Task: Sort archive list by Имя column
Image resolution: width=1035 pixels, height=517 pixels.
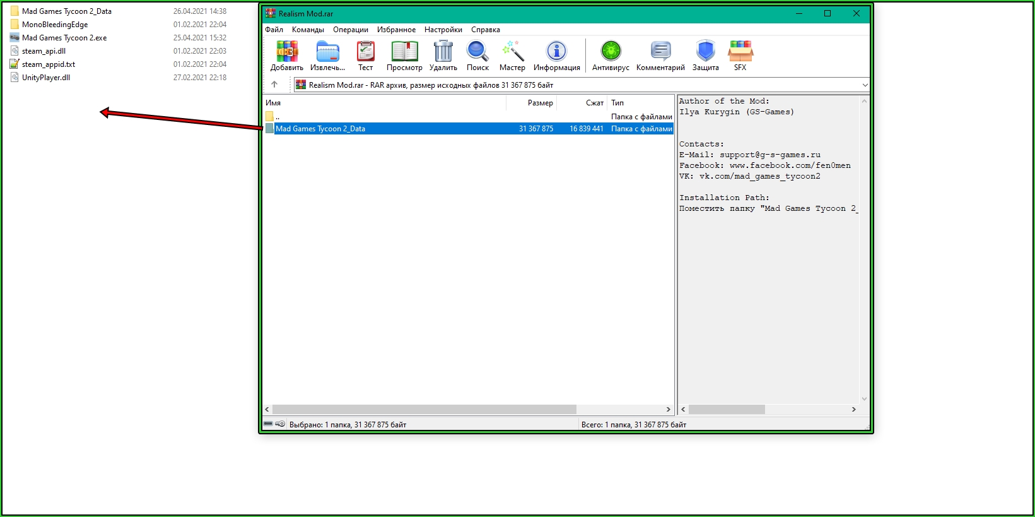Action: click(385, 103)
